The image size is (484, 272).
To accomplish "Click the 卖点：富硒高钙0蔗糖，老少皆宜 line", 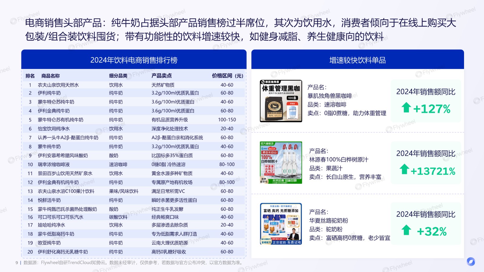I will (x=350, y=238).
